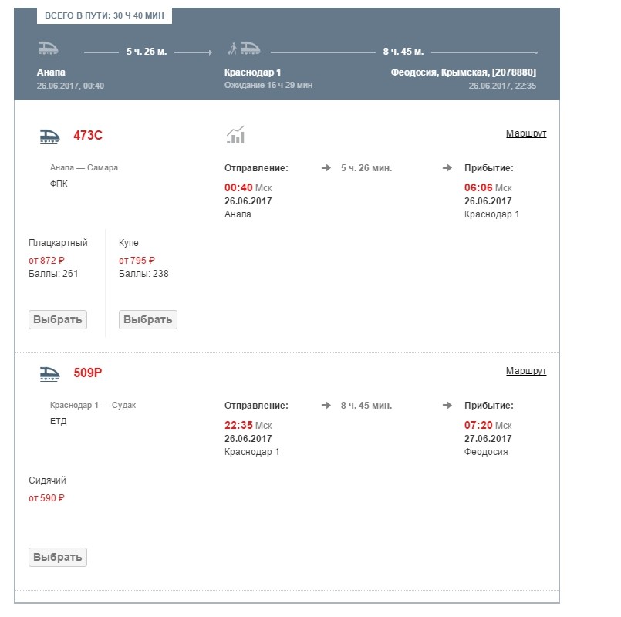Screen dimensions: 621x617
Task: Click arrow icon before 8 ч. 45 мин.
Action: coord(326,406)
